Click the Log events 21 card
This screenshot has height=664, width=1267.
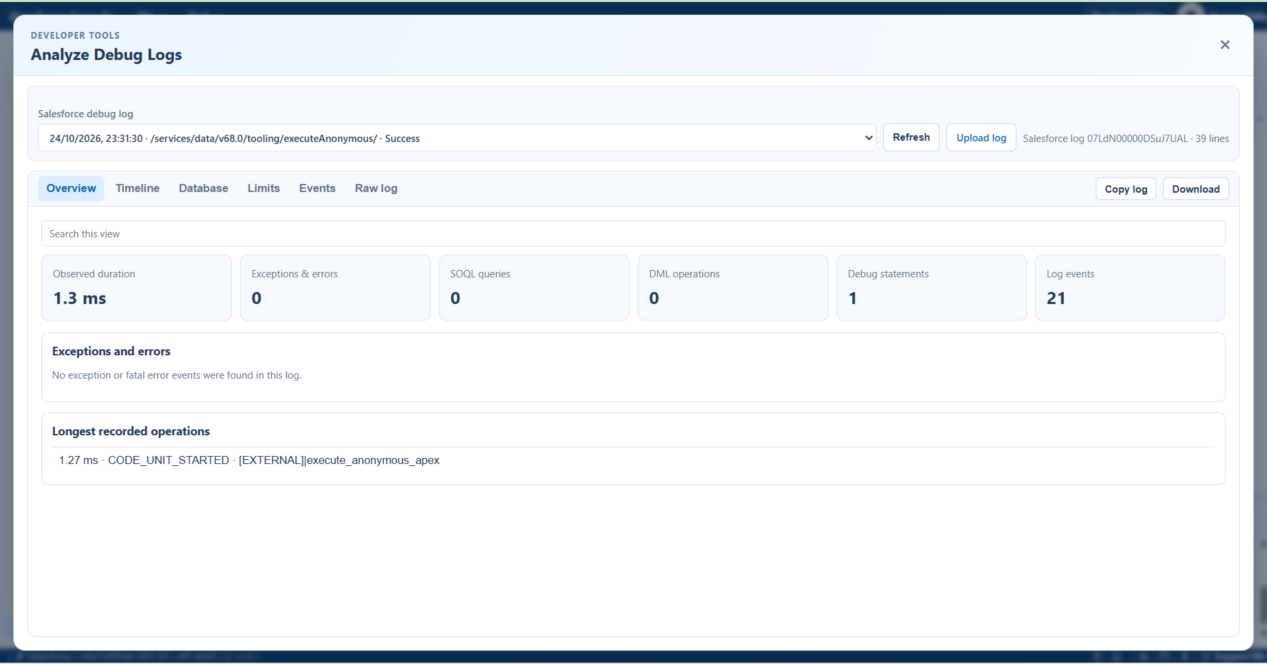coord(1130,287)
